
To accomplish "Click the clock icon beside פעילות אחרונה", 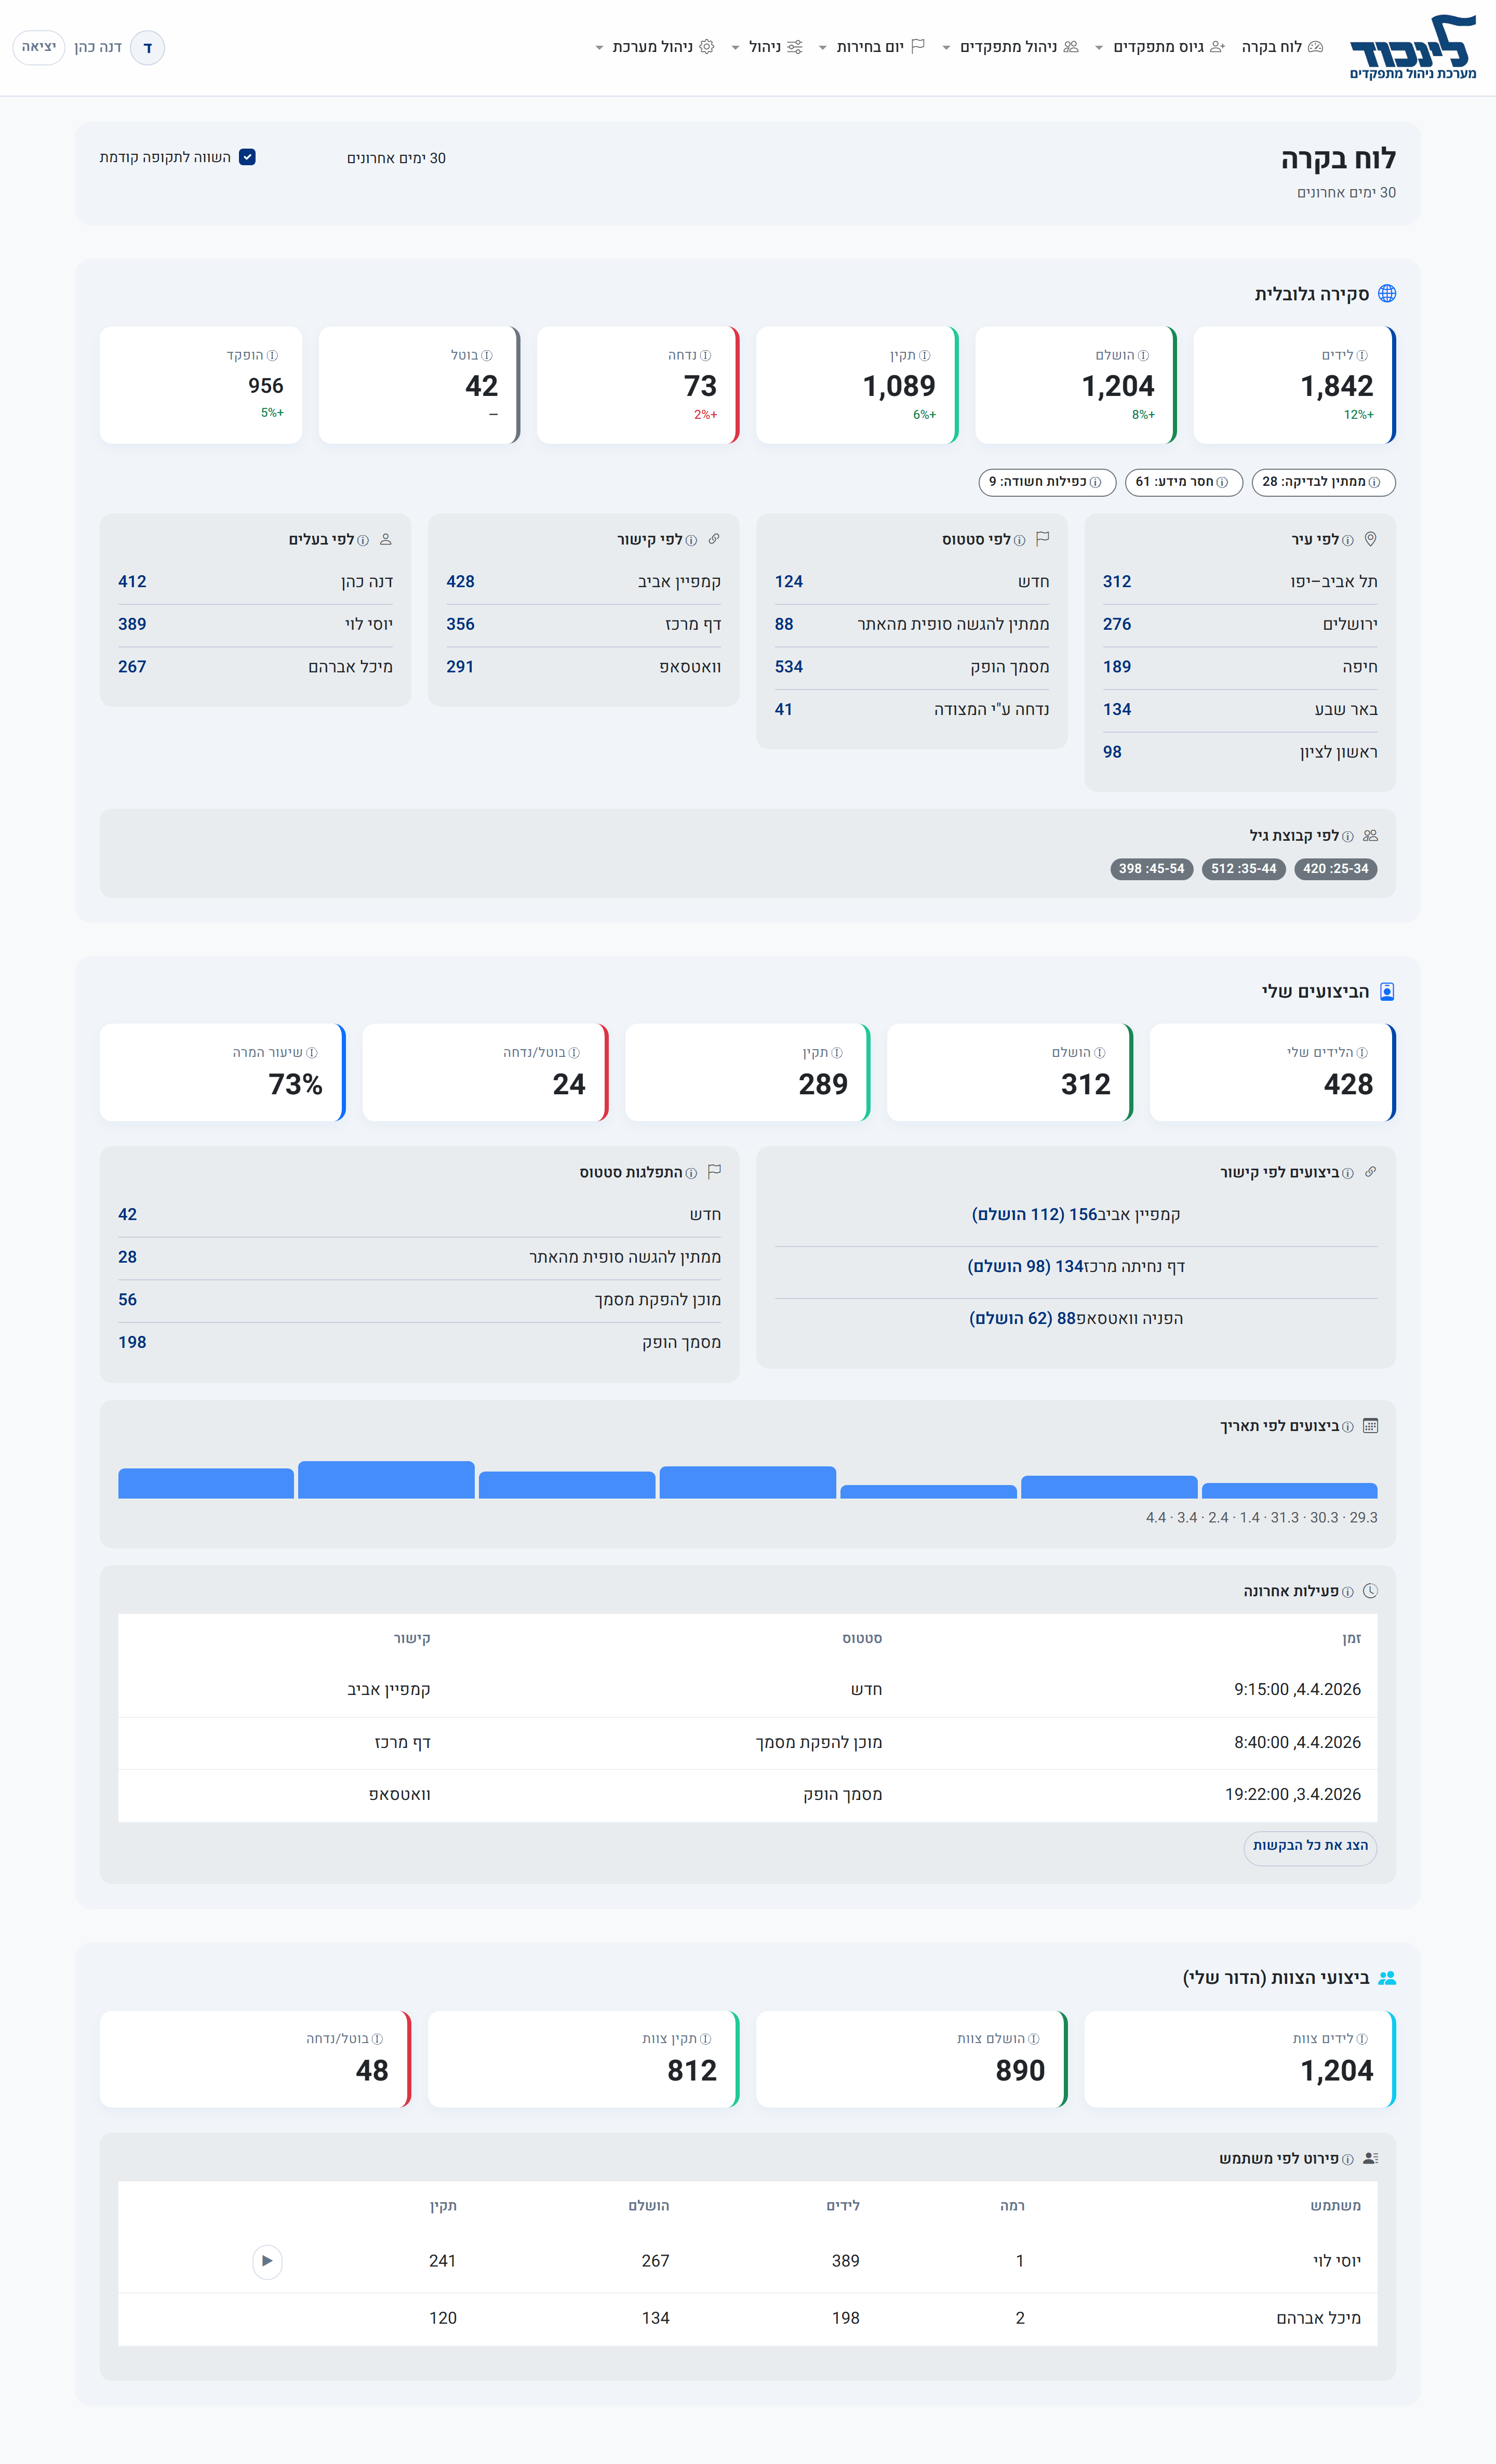I will coord(1370,1591).
